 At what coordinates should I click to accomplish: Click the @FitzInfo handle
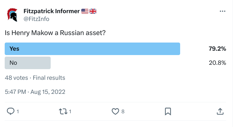pyautogui.click(x=36, y=19)
